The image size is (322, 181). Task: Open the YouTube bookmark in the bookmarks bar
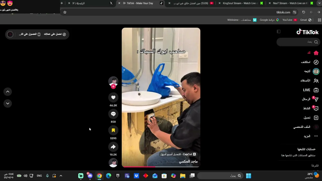(290, 20)
